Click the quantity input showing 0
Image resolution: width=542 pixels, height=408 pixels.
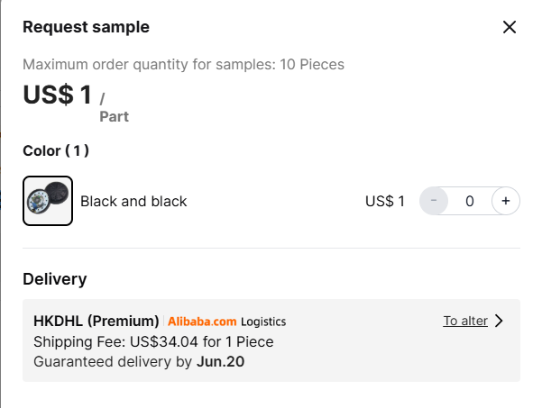pos(470,201)
